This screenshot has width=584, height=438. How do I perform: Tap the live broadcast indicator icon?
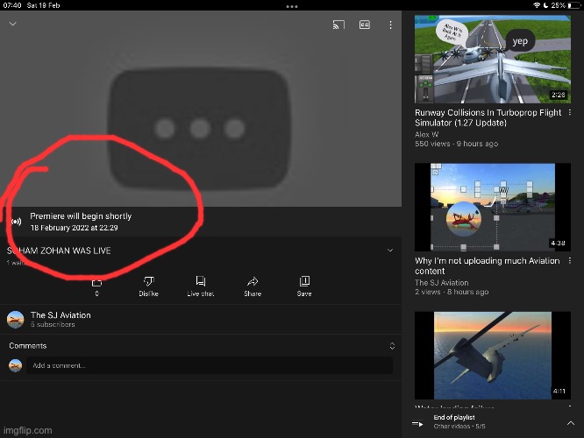tap(16, 222)
